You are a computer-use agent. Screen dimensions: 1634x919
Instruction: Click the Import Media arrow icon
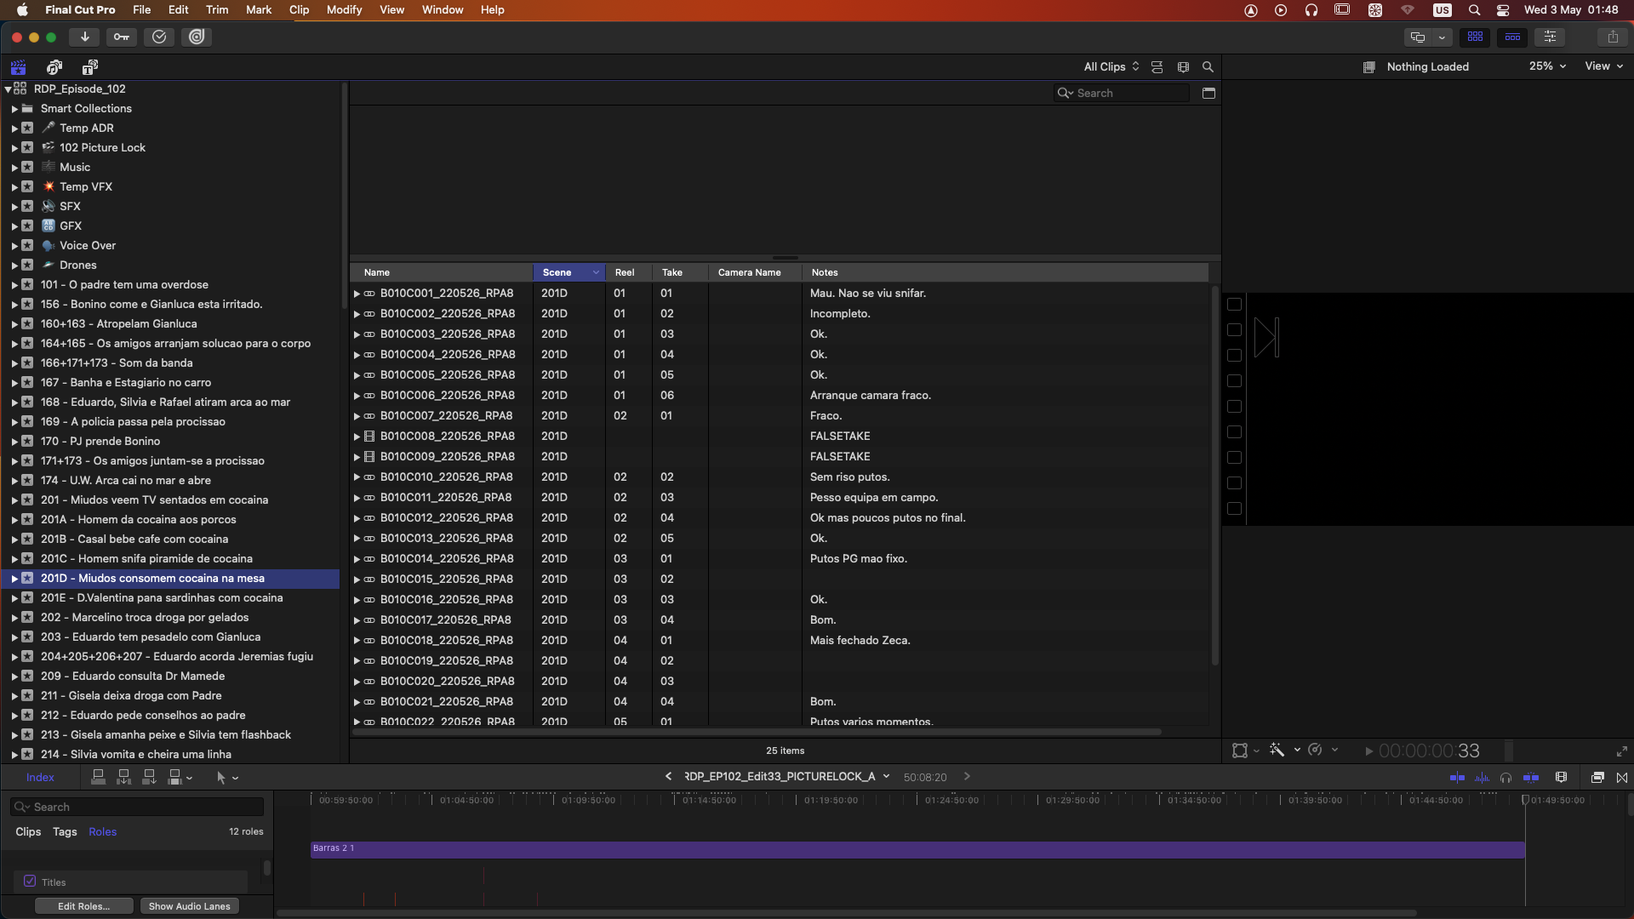click(x=84, y=37)
